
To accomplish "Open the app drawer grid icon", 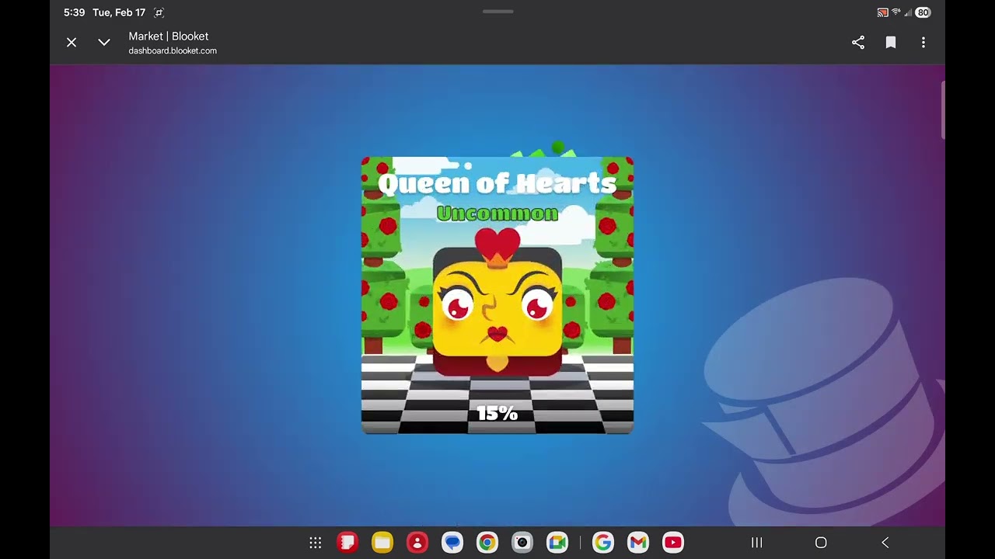I will tap(316, 543).
